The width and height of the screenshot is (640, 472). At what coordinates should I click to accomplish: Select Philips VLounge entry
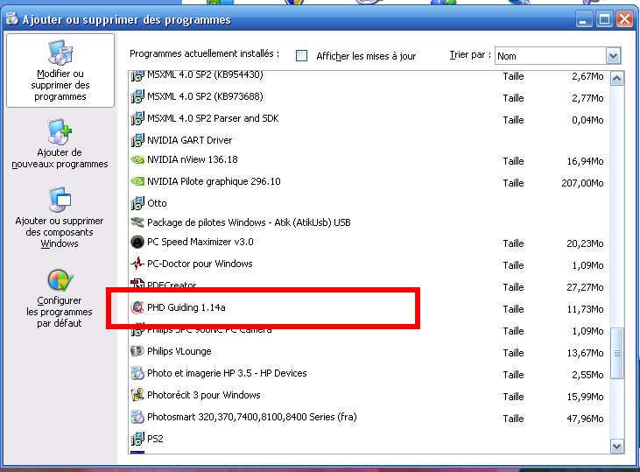[x=179, y=351]
